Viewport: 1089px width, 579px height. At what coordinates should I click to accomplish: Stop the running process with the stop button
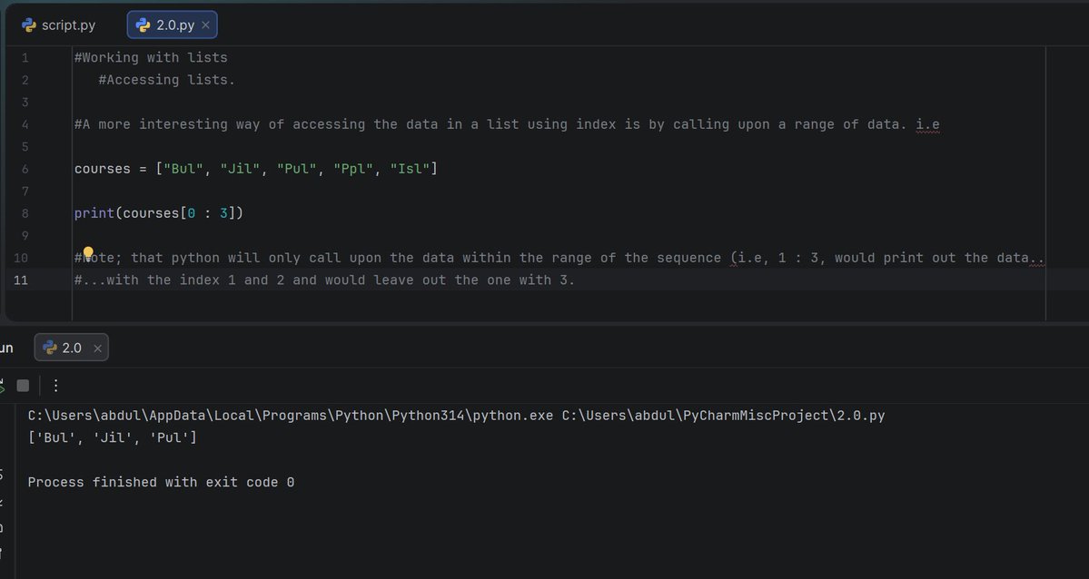[23, 386]
